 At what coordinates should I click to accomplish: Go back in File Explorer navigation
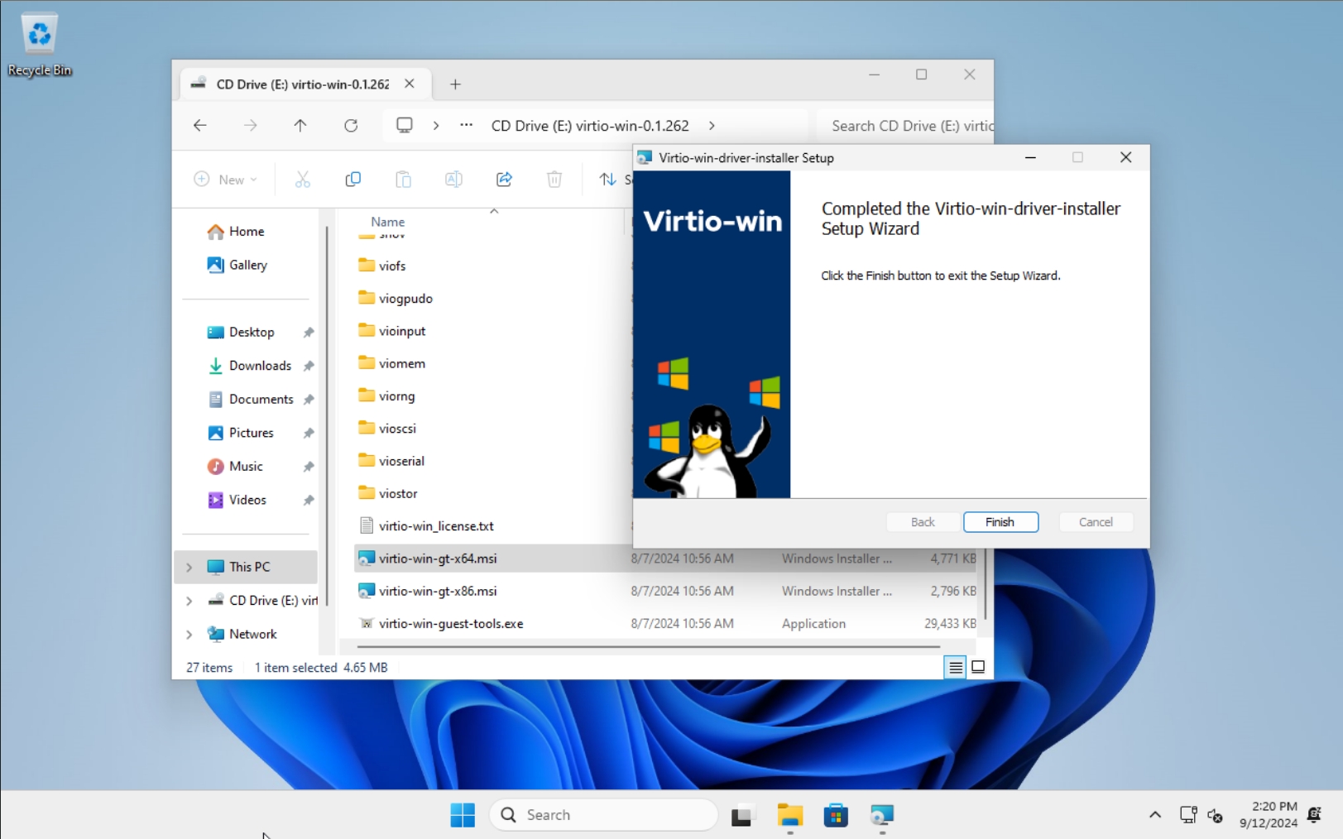pyautogui.click(x=200, y=126)
